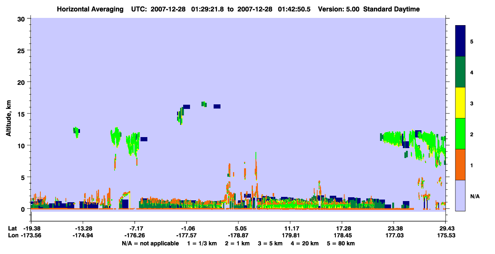Viewport: 495px width, 254px height.
Task: Click the 'Standard Daytime' text
Action: point(391,9)
